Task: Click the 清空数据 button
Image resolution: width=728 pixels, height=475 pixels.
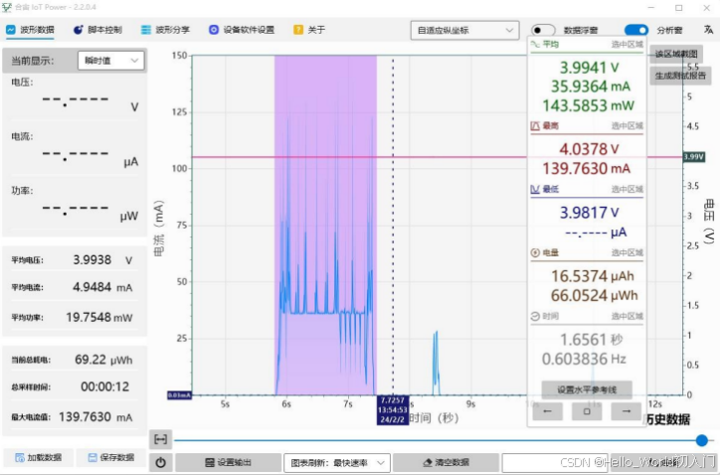Action: (x=446, y=462)
